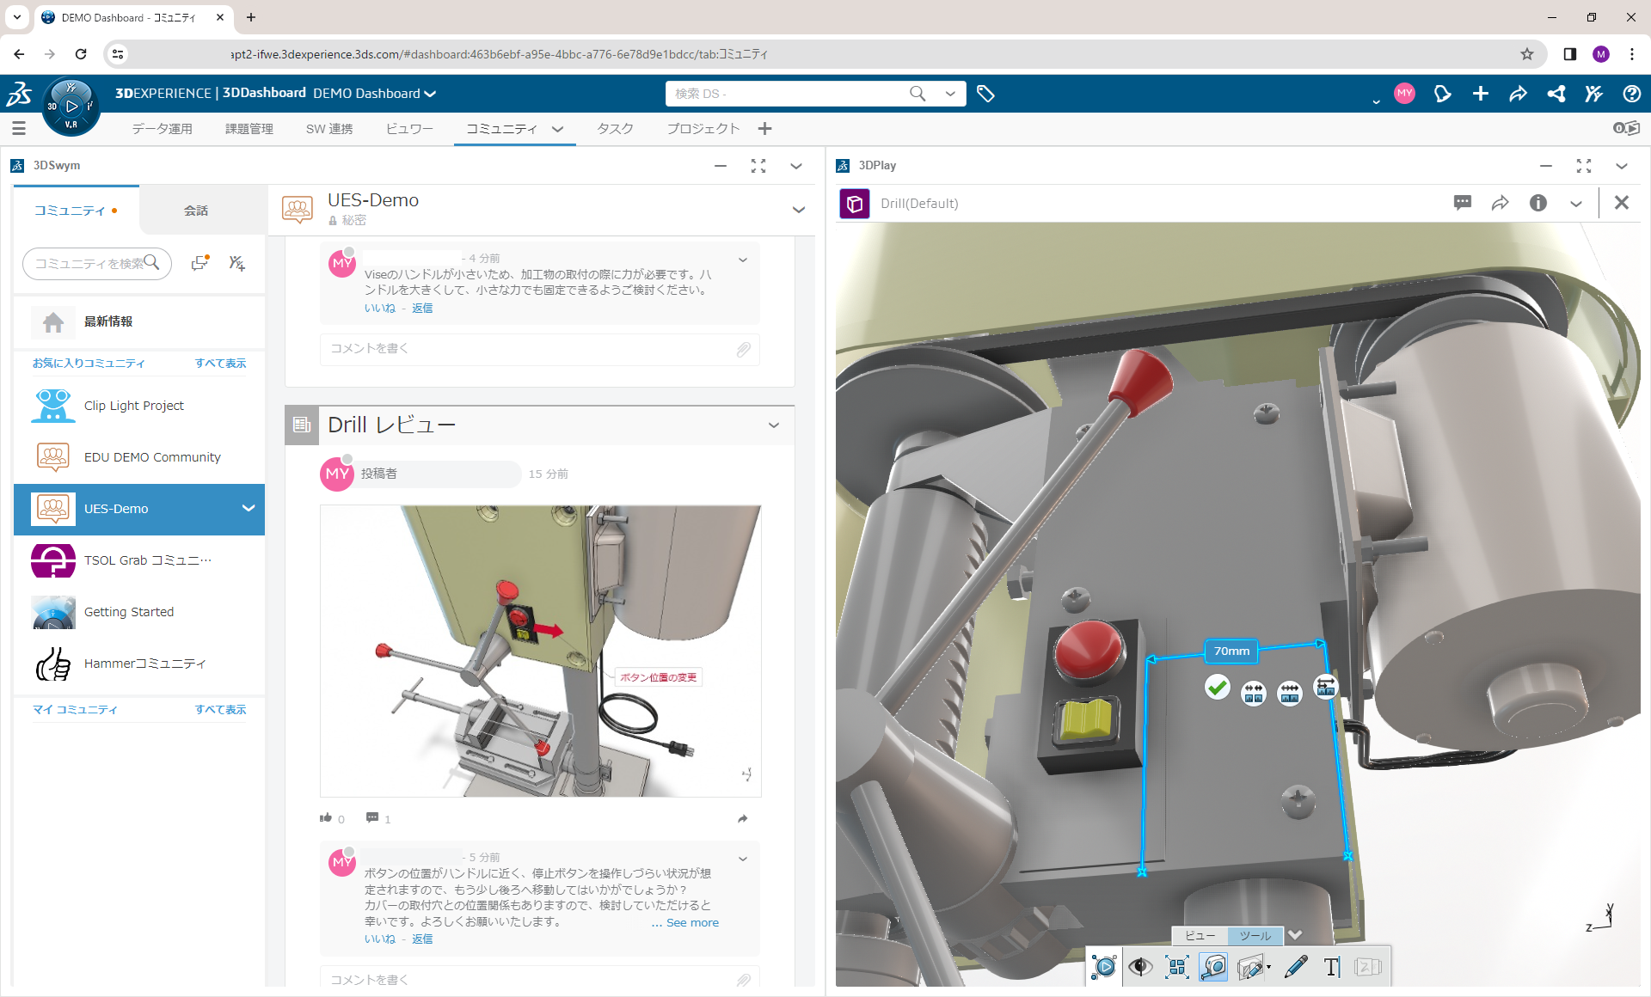Click the share arrow in 3DPlay header
The width and height of the screenshot is (1651, 997).
[1500, 203]
